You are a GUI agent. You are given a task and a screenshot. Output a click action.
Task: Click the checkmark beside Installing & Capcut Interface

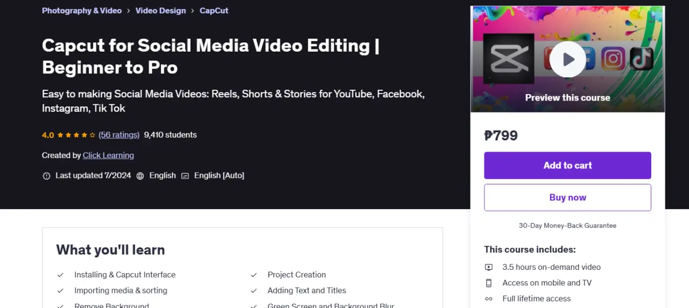click(x=60, y=275)
